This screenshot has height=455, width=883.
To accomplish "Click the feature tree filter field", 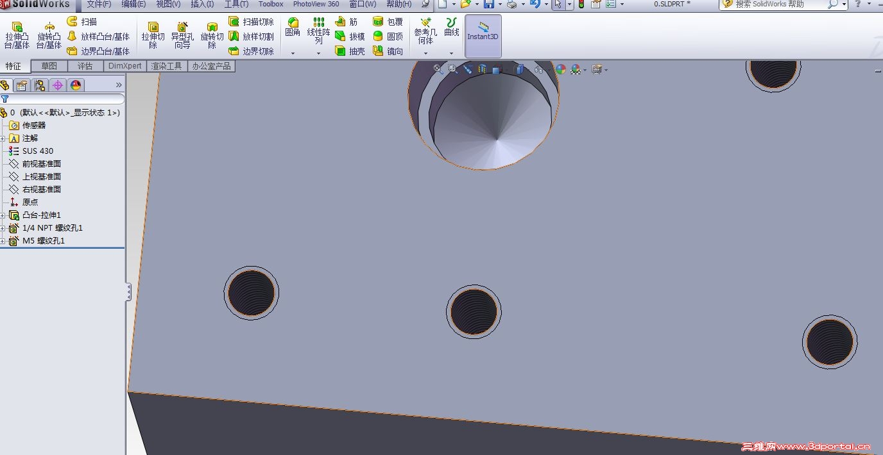I will tap(62, 99).
